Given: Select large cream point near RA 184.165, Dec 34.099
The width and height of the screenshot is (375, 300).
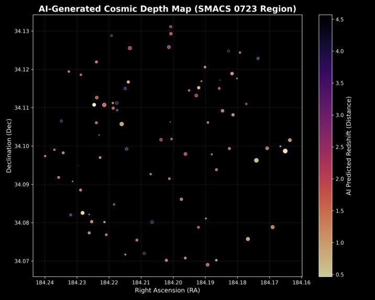Looking at the screenshot, I should tap(285, 151).
